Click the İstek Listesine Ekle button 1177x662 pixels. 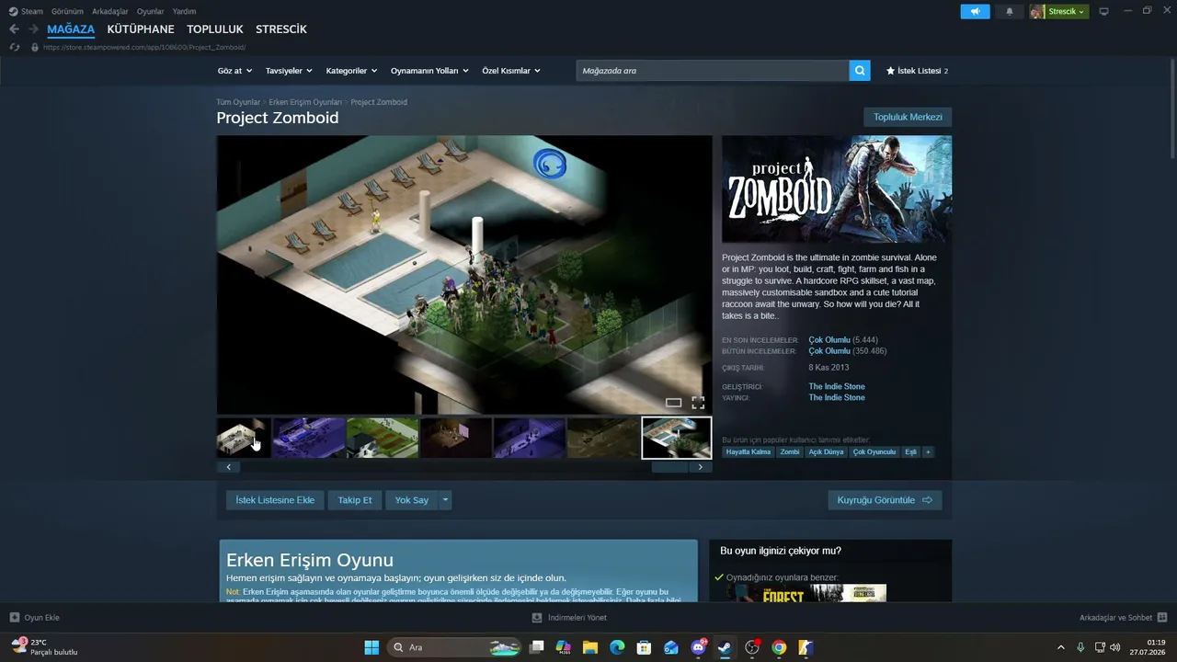275,500
